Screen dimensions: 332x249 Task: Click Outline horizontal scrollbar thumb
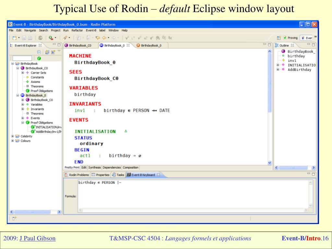coord(293,168)
